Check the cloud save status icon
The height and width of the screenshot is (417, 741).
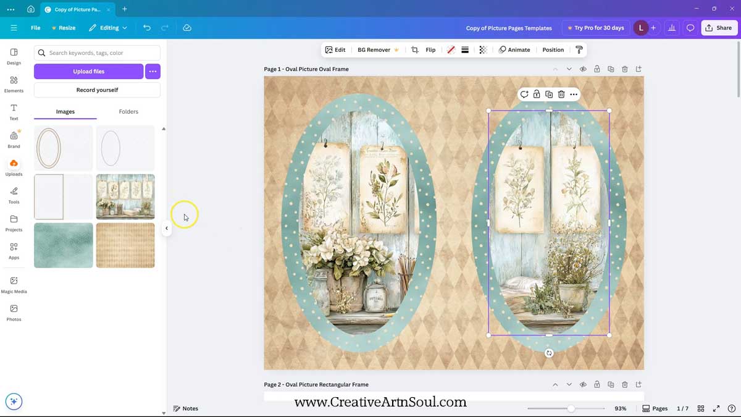187,28
